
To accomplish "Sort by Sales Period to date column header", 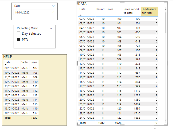I will pos(131,11).
